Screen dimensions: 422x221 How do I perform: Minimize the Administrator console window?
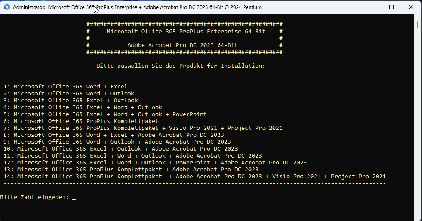(372, 7)
